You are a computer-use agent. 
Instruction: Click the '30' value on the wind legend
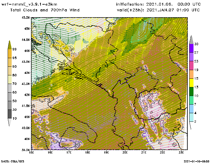pyautogui.click(x=196, y=44)
